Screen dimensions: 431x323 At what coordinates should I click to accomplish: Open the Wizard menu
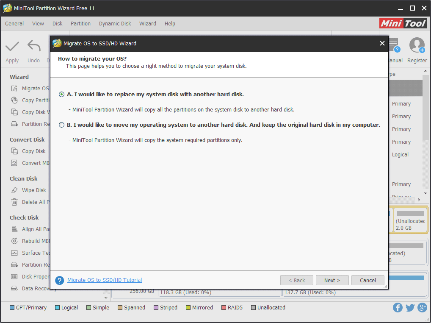[148, 24]
